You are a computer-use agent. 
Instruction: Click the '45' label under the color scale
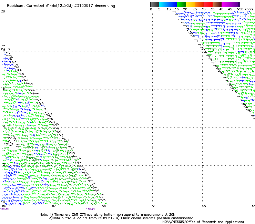(x=230, y=9)
